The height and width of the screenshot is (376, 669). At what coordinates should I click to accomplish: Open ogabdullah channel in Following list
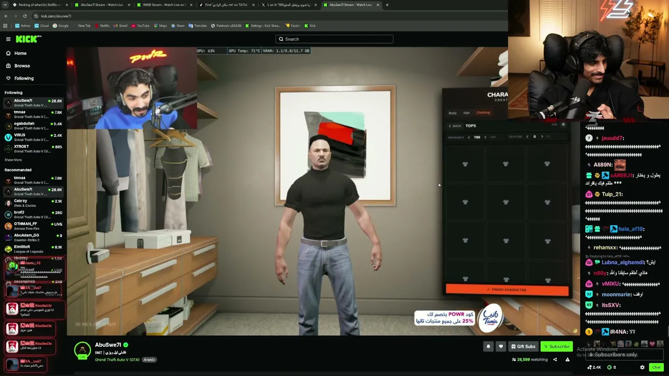pyautogui.click(x=33, y=126)
